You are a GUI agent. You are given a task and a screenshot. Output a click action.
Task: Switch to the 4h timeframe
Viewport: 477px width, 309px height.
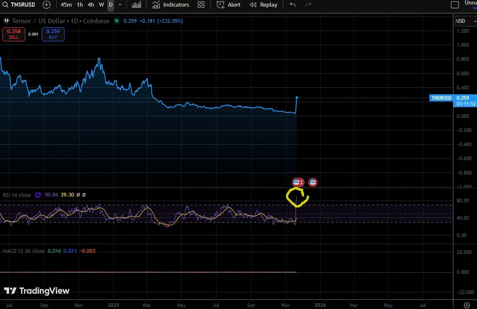91,5
